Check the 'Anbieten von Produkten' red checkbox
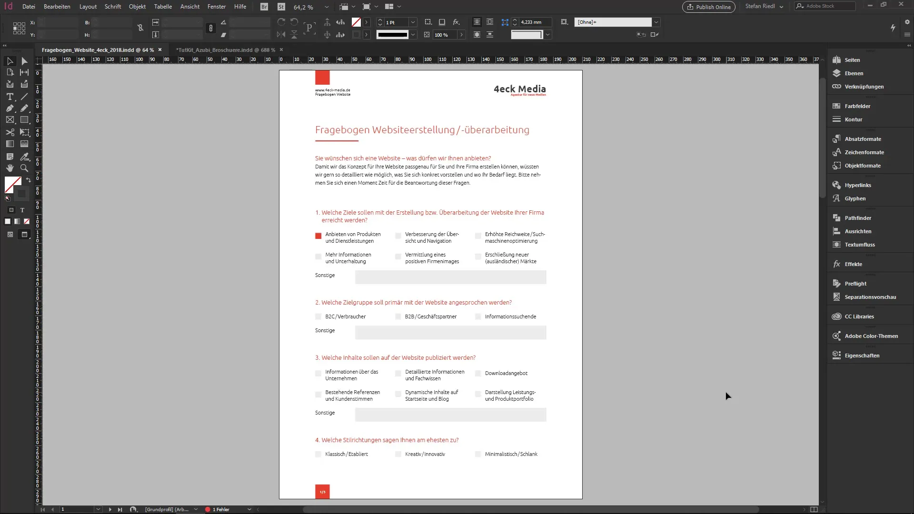 [318, 236]
